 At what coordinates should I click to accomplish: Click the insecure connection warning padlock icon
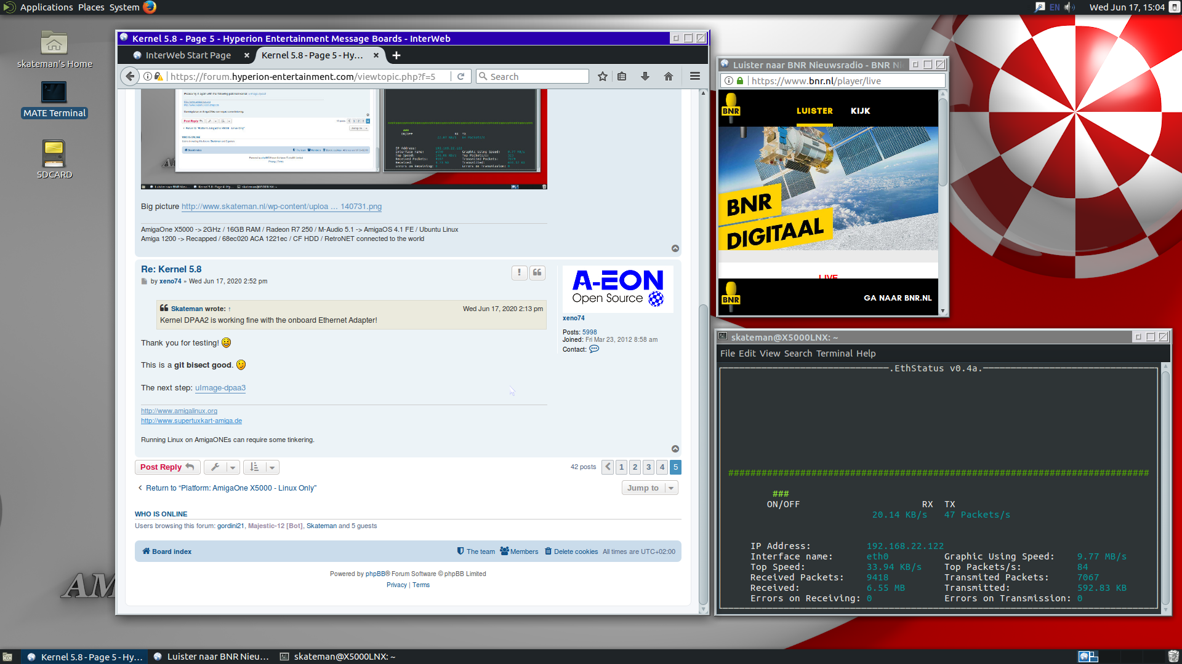point(159,77)
